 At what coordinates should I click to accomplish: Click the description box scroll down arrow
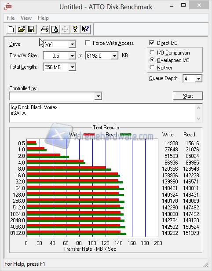pyautogui.click(x=198, y=119)
